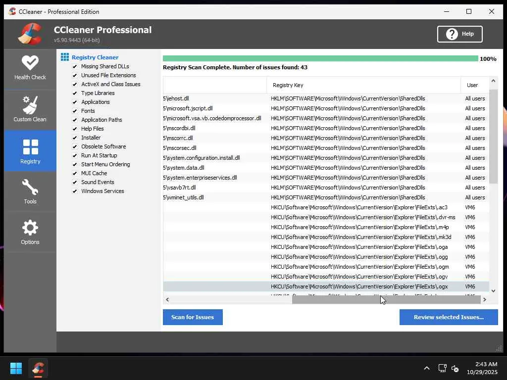
Task: Click the help question mark icon
Action: (452, 34)
